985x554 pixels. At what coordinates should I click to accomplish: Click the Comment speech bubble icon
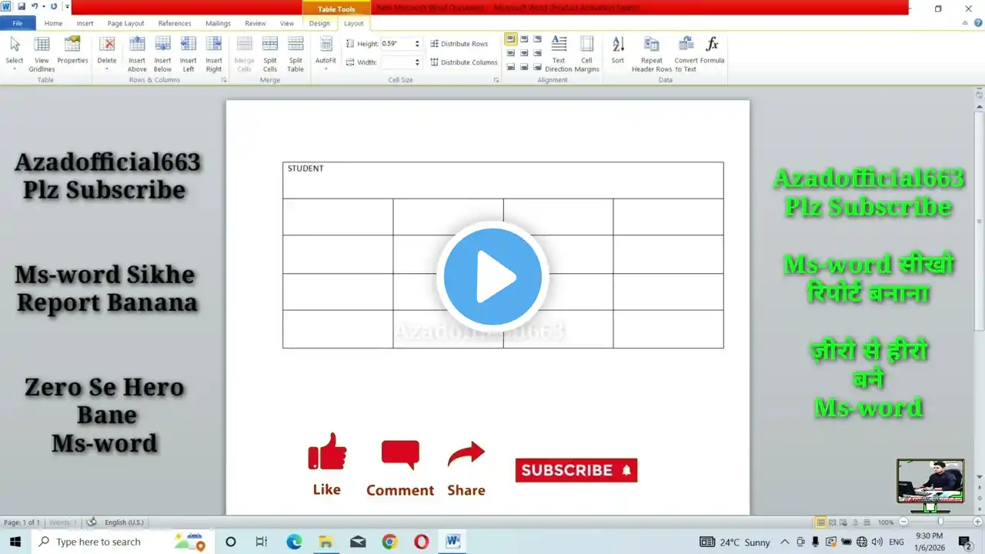click(400, 455)
